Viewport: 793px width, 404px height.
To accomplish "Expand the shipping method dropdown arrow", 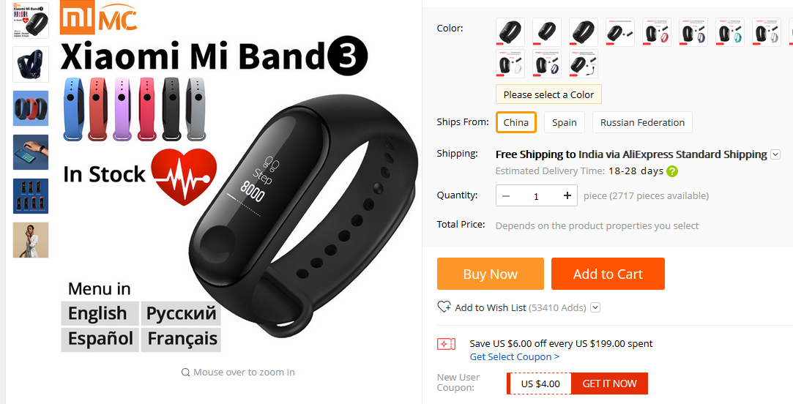I will [775, 154].
